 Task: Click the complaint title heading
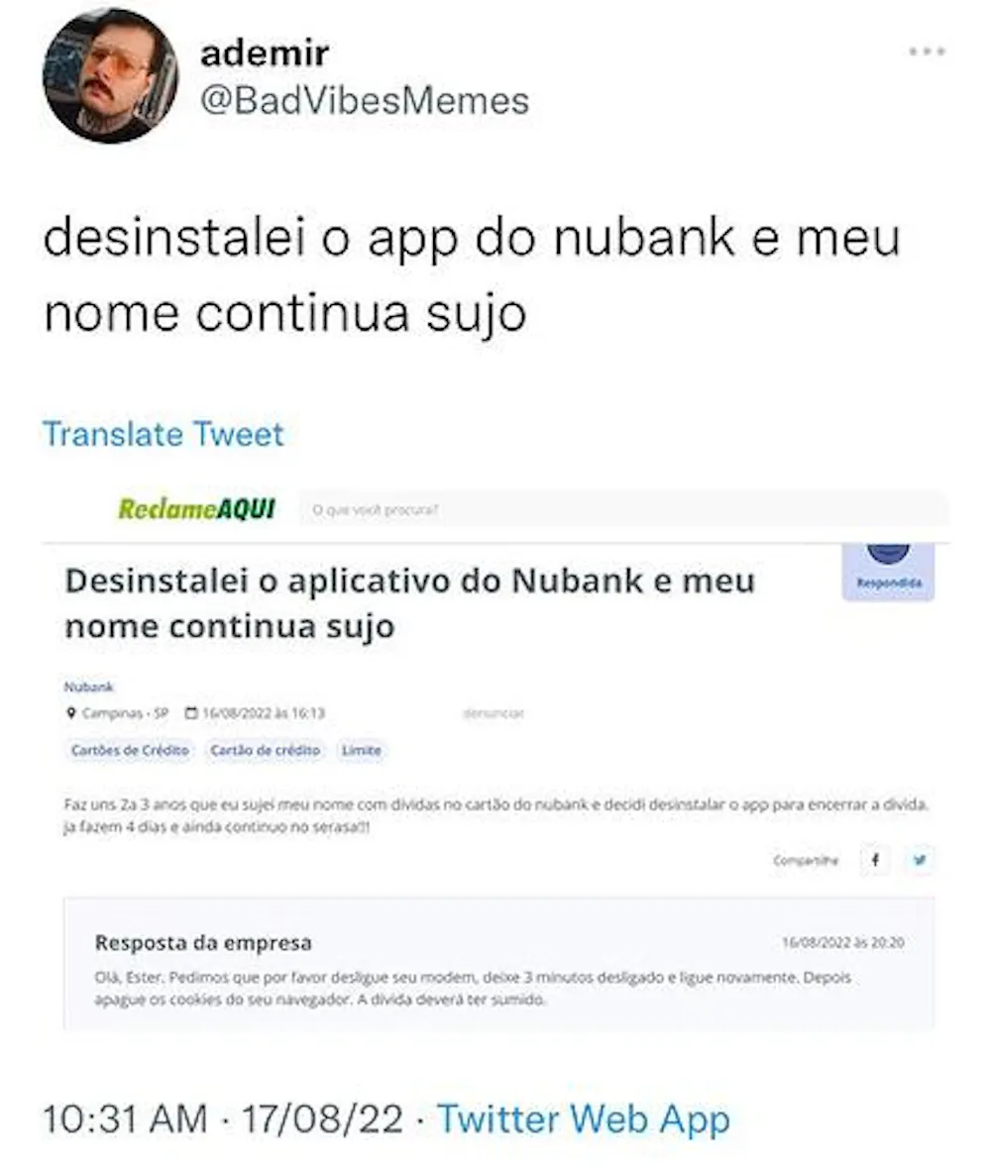tap(410, 603)
